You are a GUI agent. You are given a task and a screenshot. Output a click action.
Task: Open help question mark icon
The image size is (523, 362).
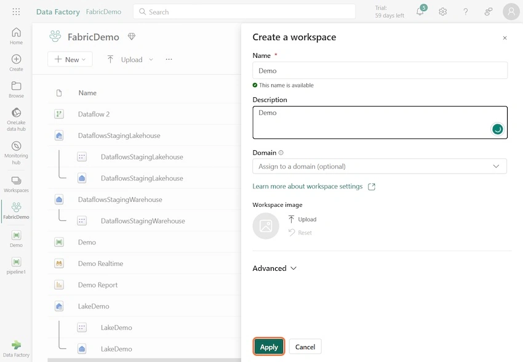pos(465,12)
